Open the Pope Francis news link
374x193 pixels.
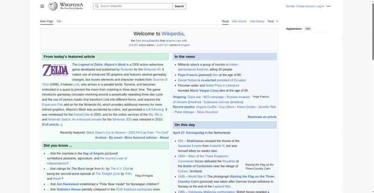187,75
